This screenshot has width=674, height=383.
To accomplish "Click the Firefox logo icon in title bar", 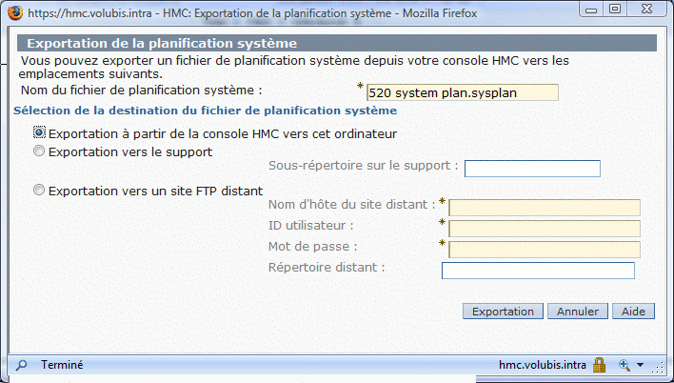I will 15,13.
